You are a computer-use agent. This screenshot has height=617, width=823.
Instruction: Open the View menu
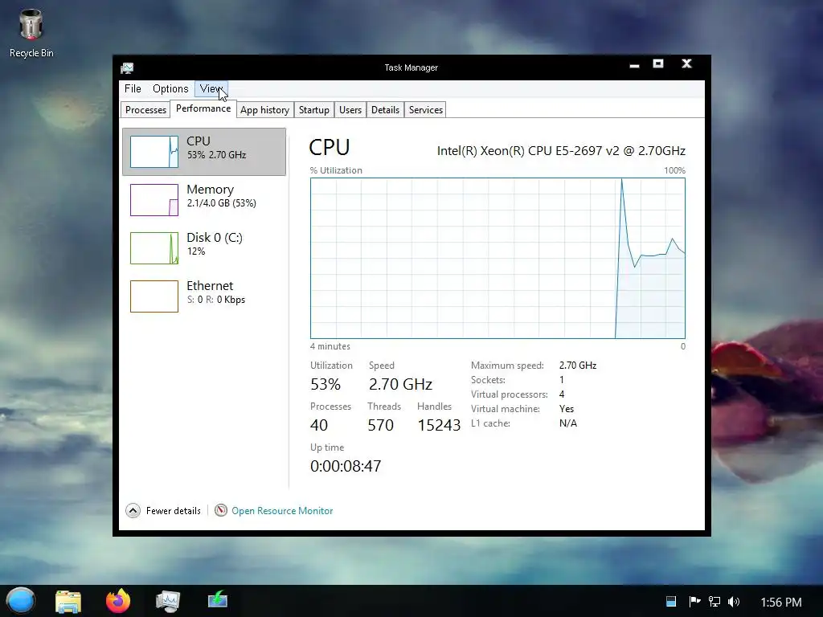coord(211,88)
